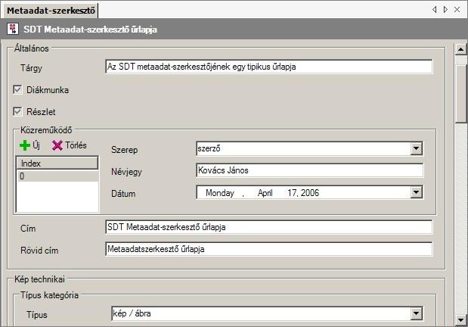Click the Névjegy field with Kovács János
468x327 pixels.
click(x=310, y=170)
